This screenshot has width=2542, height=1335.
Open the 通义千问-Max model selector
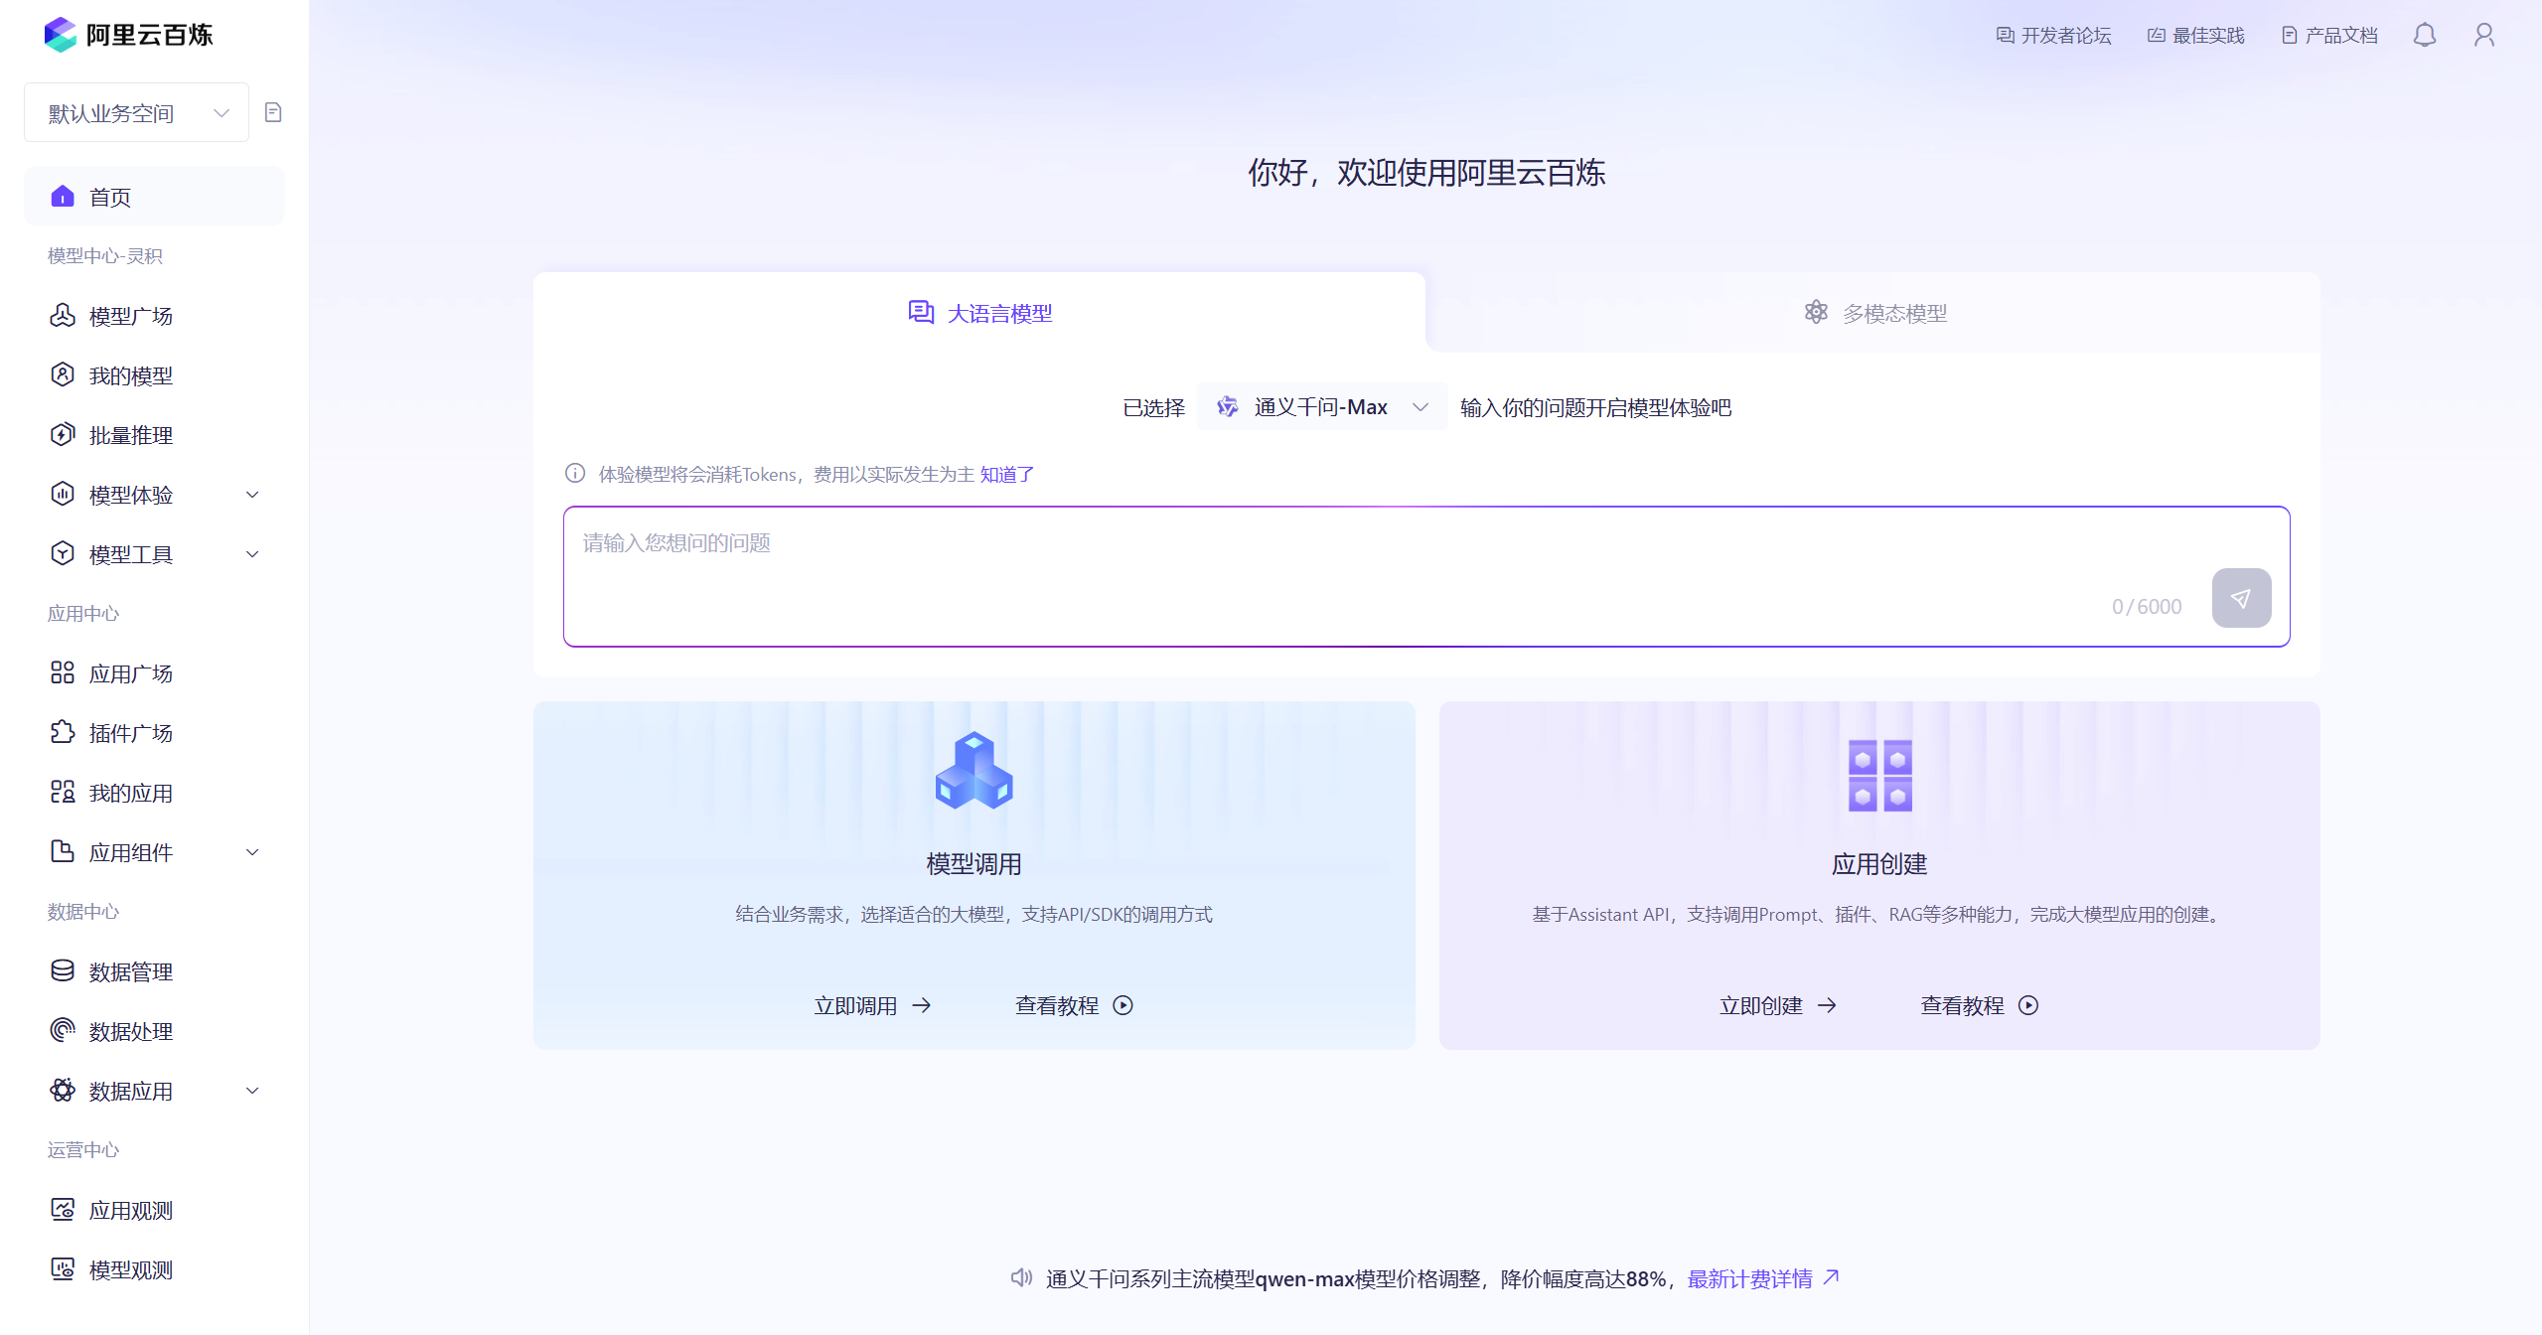click(x=1322, y=407)
